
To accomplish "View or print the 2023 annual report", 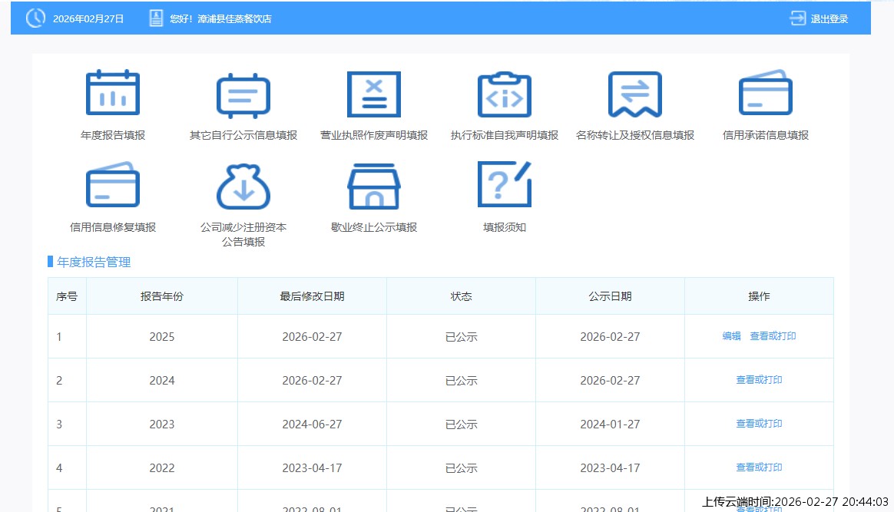I will (759, 424).
